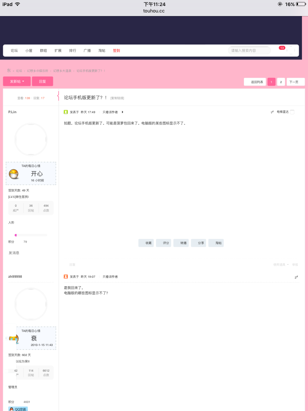Click the pink 回复 reply button
Viewport: 308px width, 411px height.
click(43, 81)
